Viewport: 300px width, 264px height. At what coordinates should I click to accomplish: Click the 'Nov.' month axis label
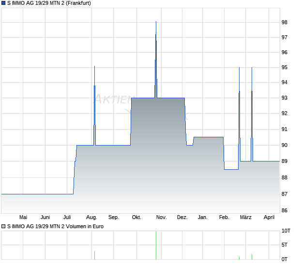tap(161, 218)
